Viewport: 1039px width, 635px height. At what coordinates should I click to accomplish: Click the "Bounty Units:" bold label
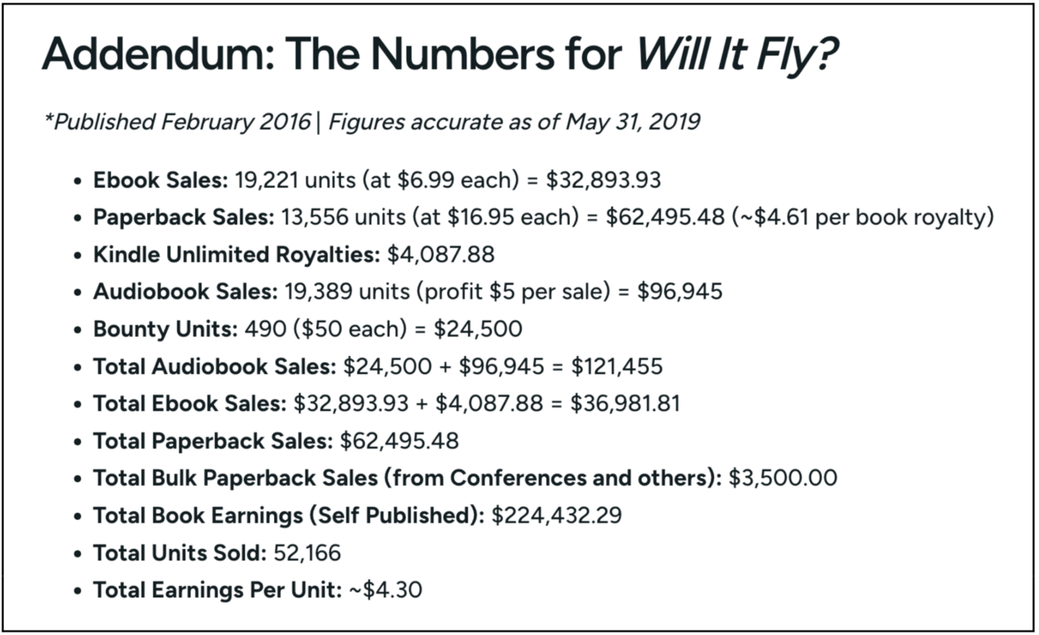[x=166, y=329]
